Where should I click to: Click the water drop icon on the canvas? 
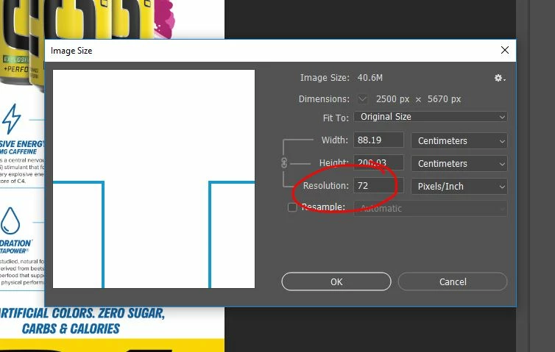coord(10,220)
